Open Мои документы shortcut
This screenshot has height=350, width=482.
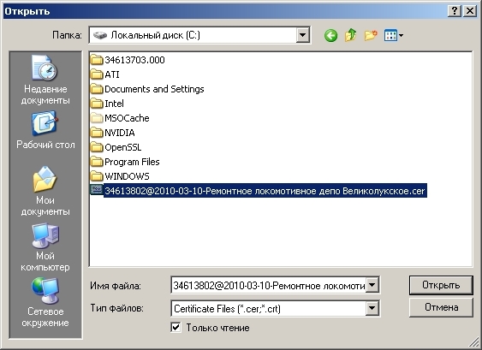[45, 191]
